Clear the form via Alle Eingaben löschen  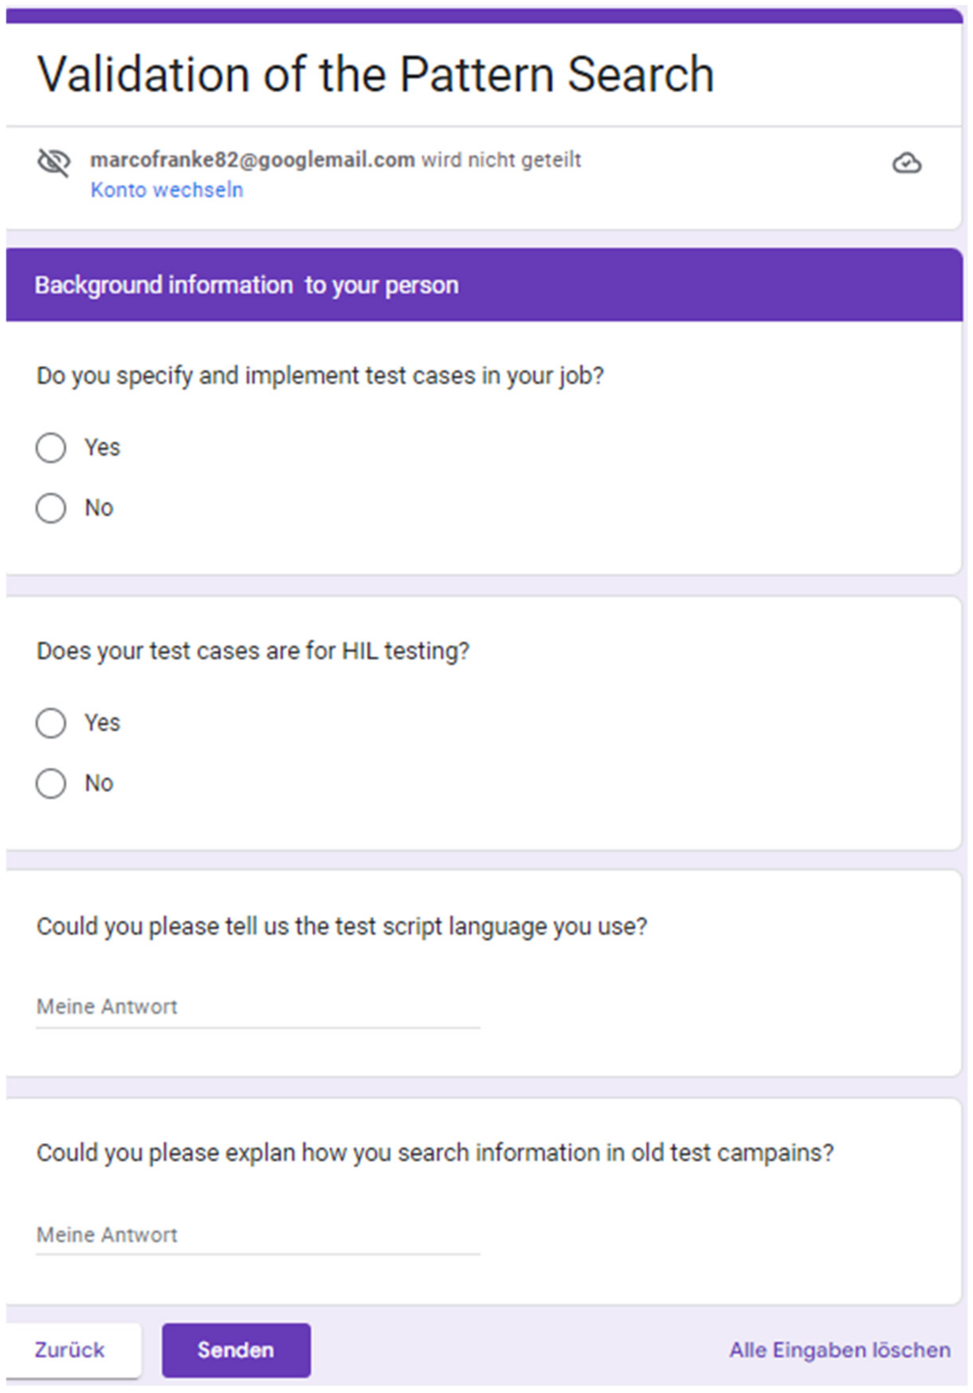pyautogui.click(x=839, y=1350)
